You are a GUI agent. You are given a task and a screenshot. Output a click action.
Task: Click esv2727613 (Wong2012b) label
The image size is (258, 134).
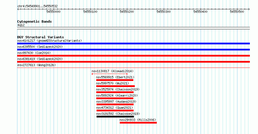pyautogui.click(x=37, y=65)
